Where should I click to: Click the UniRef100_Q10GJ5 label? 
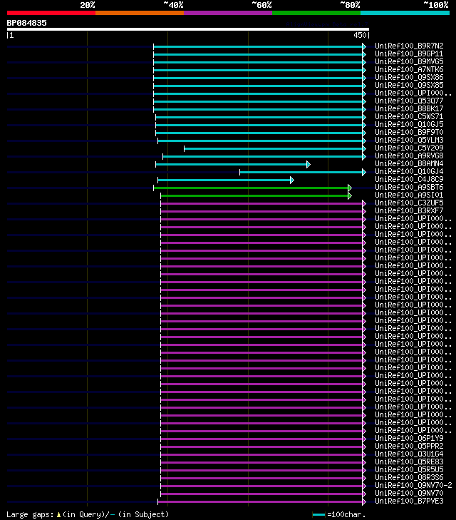409,124
